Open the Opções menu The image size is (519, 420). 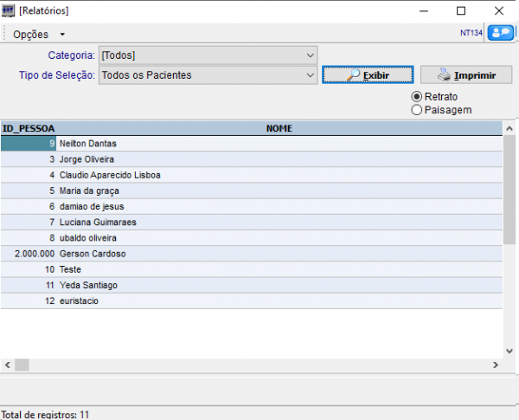click(x=38, y=34)
